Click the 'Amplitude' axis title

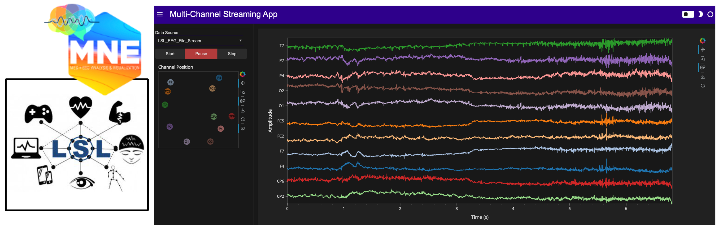coord(270,121)
